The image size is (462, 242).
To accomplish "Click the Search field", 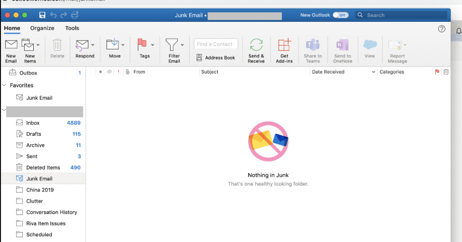I will pyautogui.click(x=401, y=15).
